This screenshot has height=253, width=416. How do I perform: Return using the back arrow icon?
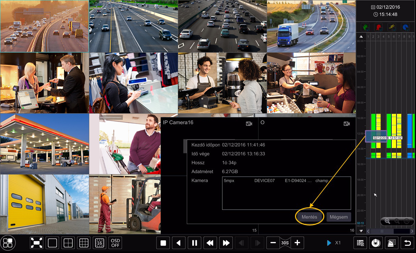[x=407, y=243]
